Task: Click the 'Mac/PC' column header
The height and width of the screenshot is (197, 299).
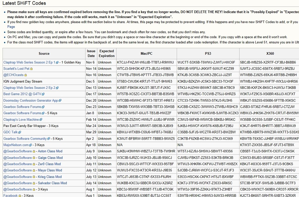Action: 147,54
